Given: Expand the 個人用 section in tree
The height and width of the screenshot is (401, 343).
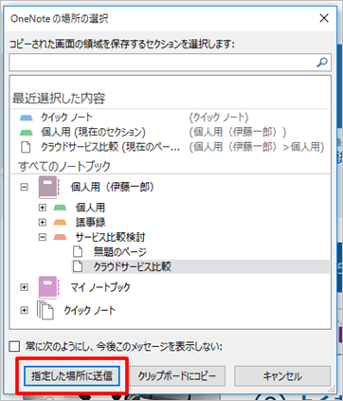Looking at the screenshot, I should coord(42,208).
